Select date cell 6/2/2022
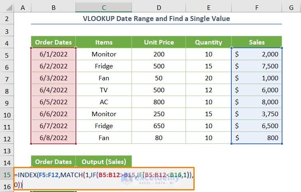This screenshot has width=301, height=192. [53, 66]
